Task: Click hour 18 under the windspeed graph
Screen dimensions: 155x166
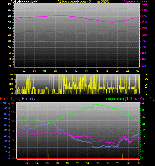Action: click(107, 71)
